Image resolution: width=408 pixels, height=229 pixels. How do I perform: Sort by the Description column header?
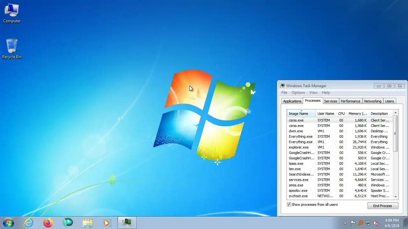(x=381, y=114)
